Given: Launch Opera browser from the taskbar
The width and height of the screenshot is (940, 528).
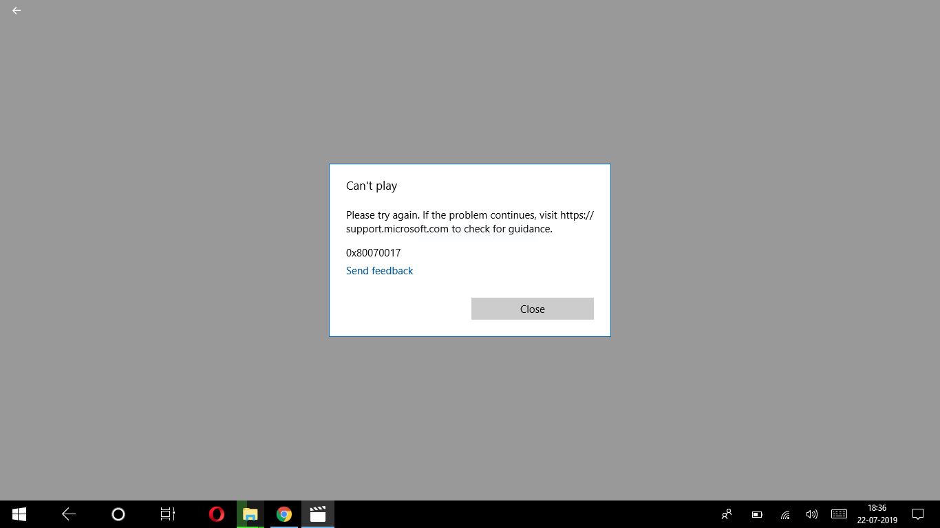Looking at the screenshot, I should [216, 514].
